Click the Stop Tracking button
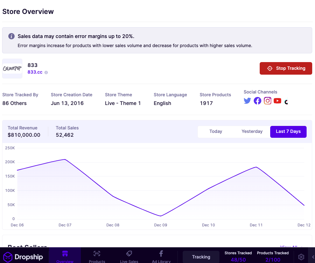This screenshot has width=315, height=263. [x=286, y=68]
